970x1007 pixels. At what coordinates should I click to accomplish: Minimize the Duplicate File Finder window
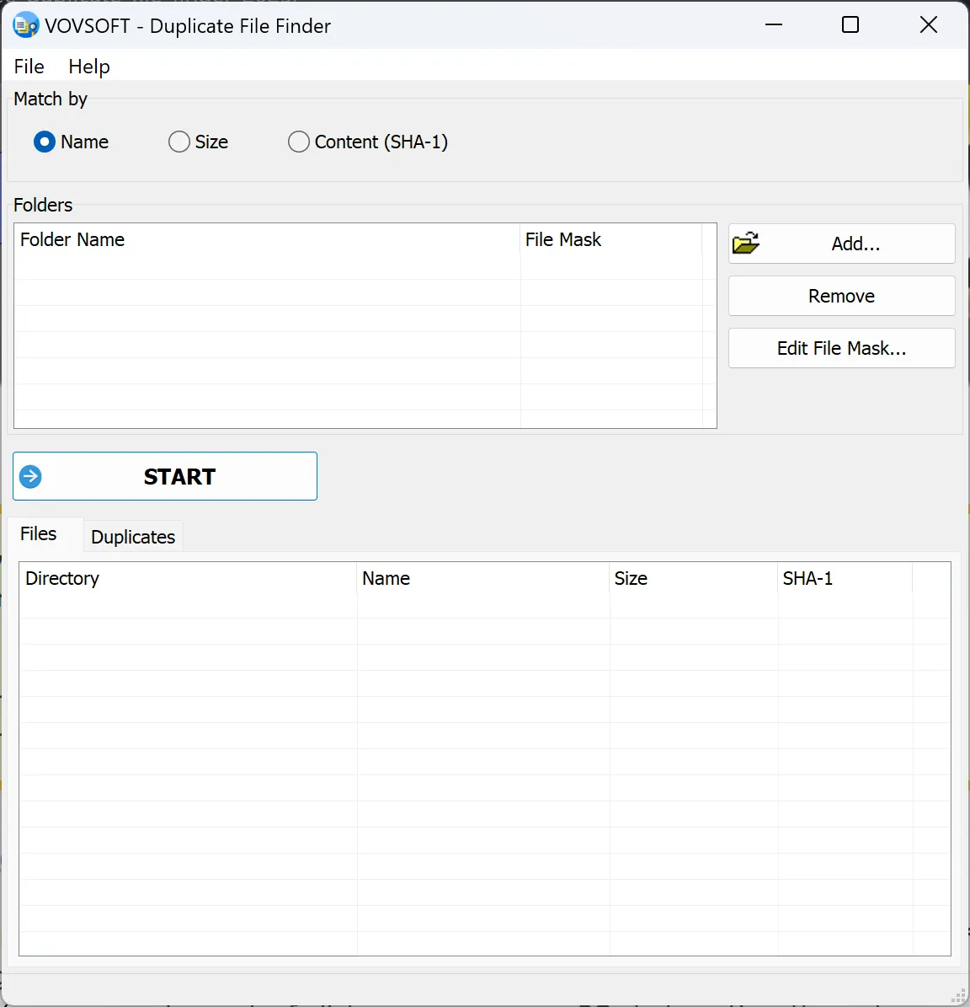774,25
